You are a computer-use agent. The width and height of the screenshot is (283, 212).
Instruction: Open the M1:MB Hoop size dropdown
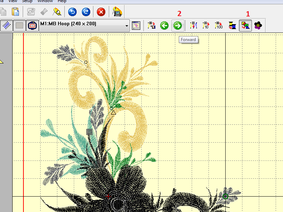click(x=127, y=26)
